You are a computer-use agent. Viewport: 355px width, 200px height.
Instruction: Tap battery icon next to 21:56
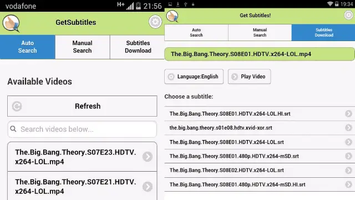pyautogui.click(x=138, y=6)
